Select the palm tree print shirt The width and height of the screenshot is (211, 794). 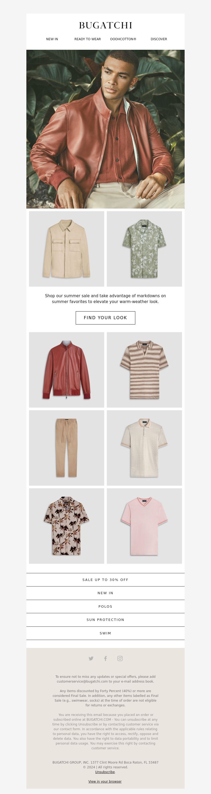(67, 526)
